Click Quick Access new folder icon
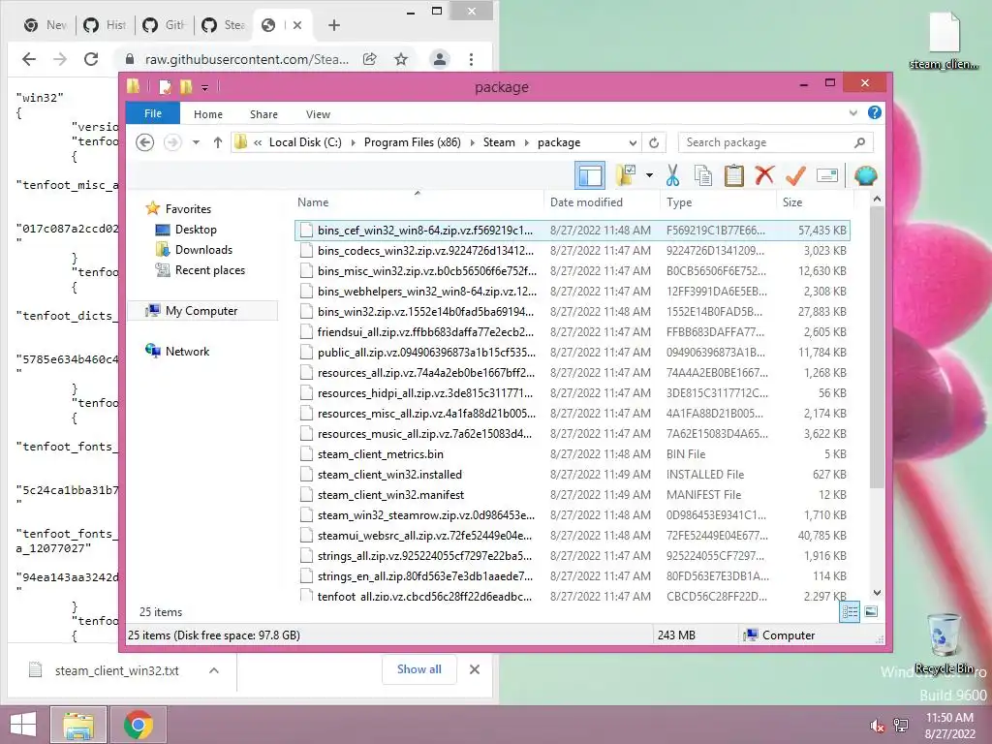The height and width of the screenshot is (744, 992). pos(186,86)
